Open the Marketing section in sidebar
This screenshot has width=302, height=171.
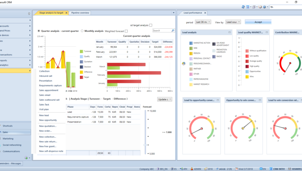click(8, 139)
